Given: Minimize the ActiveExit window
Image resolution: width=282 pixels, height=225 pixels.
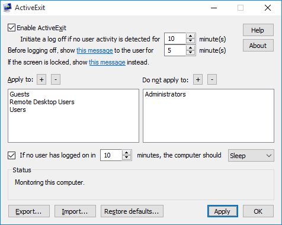Looking at the screenshot, I should (x=214, y=8).
